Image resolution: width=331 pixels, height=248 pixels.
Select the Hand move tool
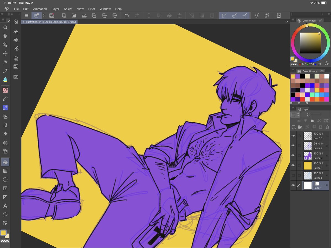pyautogui.click(x=5, y=36)
